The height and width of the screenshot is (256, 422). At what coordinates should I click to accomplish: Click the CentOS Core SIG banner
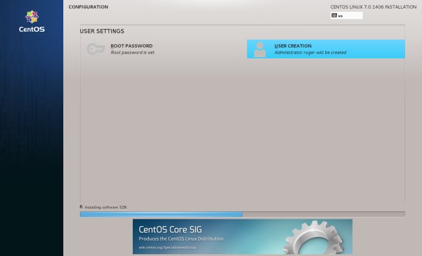242,236
